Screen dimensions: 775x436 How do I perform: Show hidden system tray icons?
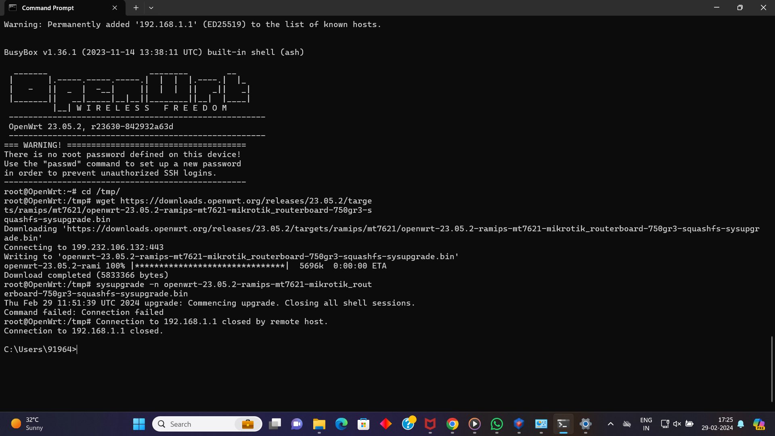point(611,424)
